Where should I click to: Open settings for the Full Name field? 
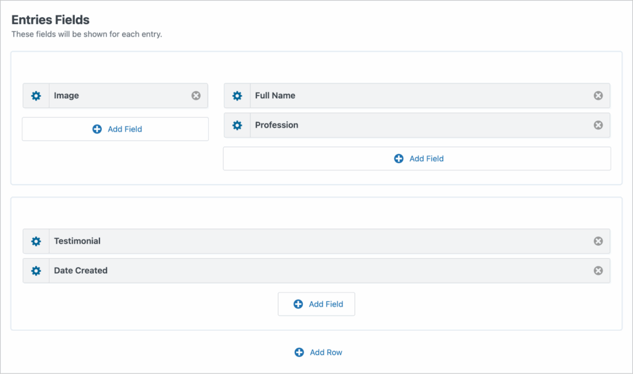237,96
